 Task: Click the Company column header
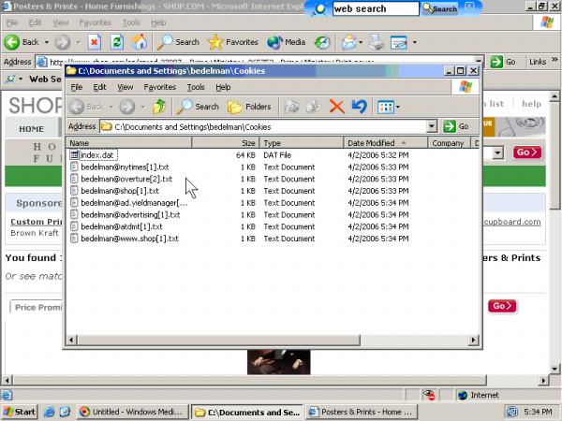pyautogui.click(x=448, y=143)
